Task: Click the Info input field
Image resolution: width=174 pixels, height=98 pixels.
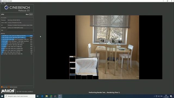Action: click(20, 30)
